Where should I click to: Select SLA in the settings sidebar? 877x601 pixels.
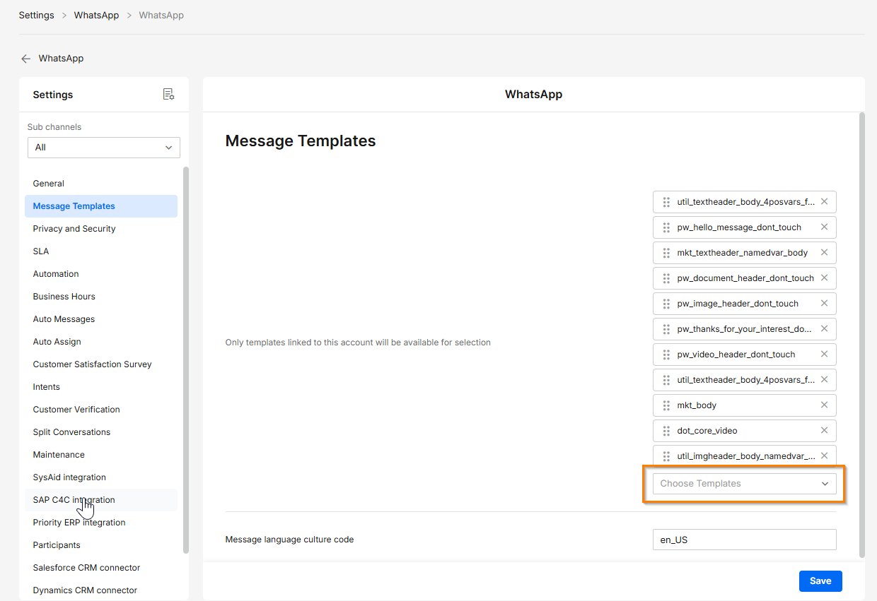pos(101,251)
